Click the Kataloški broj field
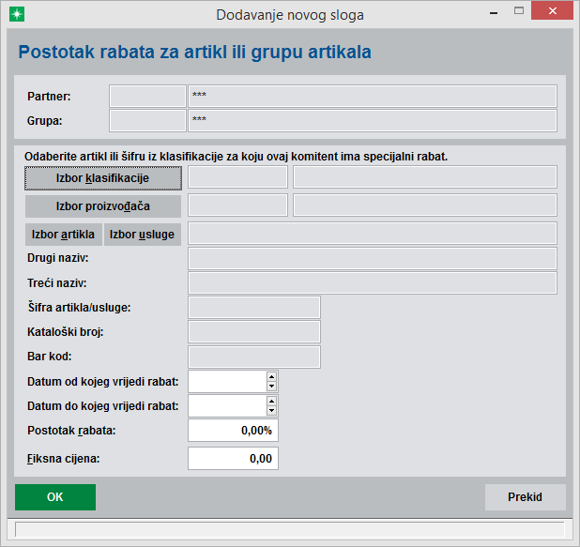 tap(254, 332)
